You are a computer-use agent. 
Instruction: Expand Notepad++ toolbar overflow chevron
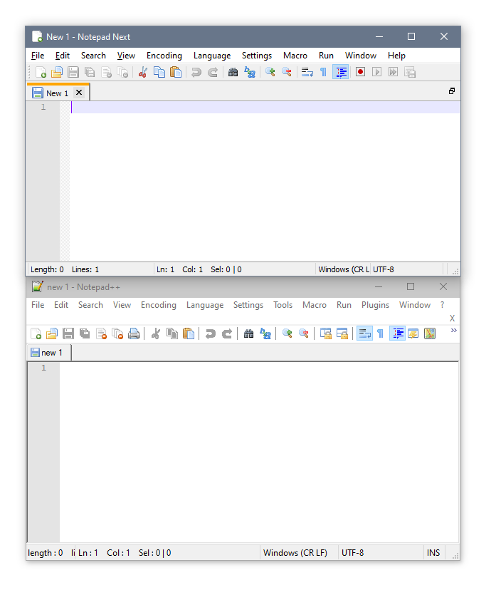(453, 331)
